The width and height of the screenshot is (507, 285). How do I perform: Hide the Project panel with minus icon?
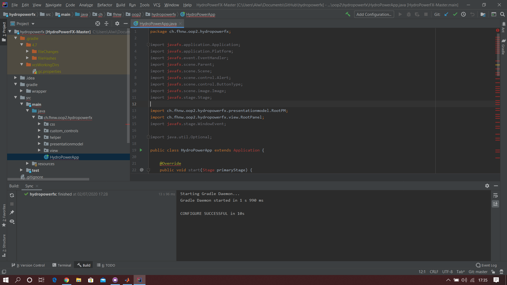pyautogui.click(x=126, y=23)
